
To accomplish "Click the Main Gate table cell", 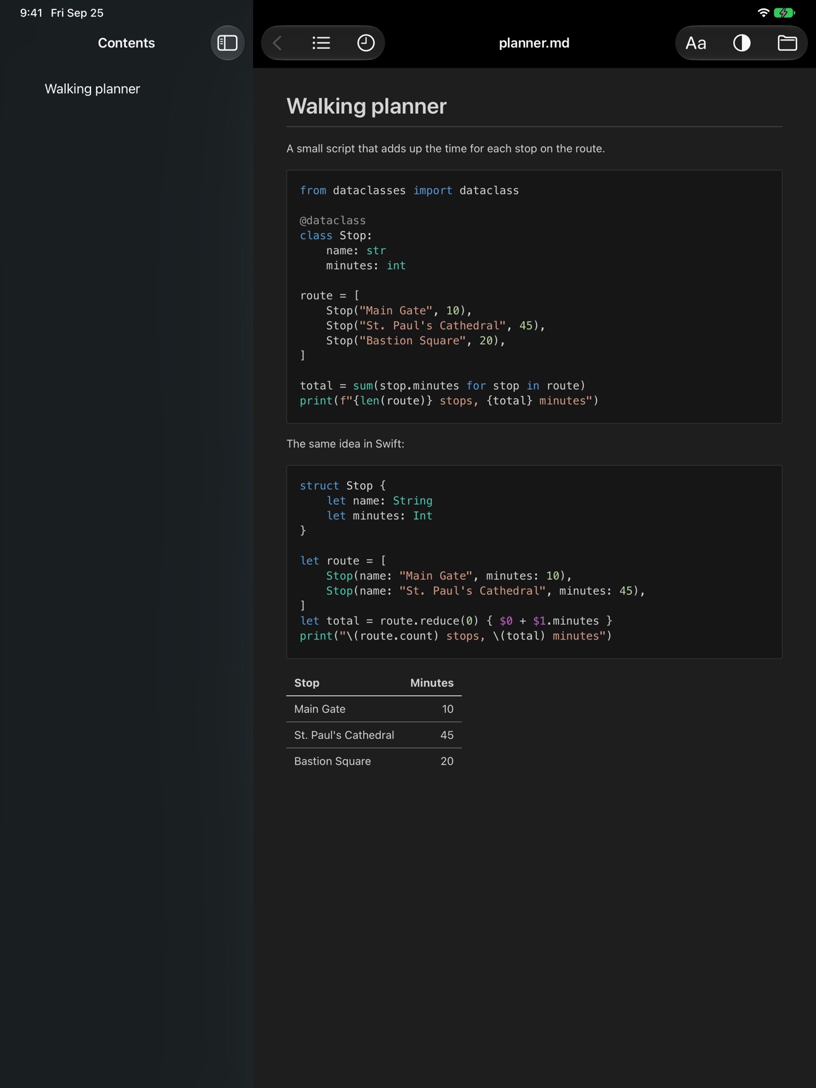I will [320, 709].
